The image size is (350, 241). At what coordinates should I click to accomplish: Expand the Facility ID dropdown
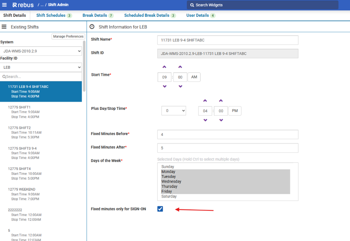(x=41, y=67)
